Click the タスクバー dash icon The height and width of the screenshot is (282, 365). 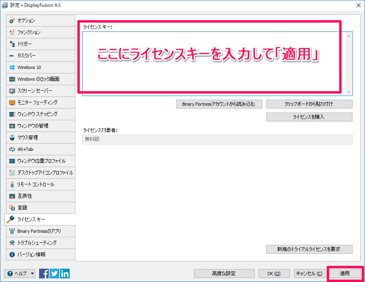[12, 56]
